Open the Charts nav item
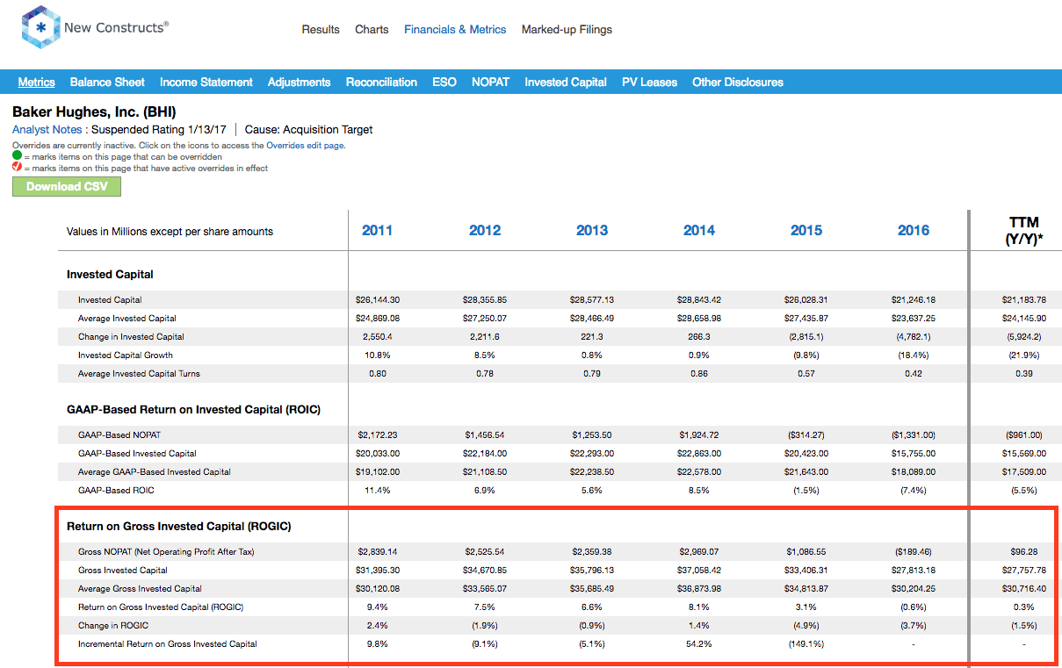Image resolution: width=1062 pixels, height=668 pixels. tap(372, 29)
